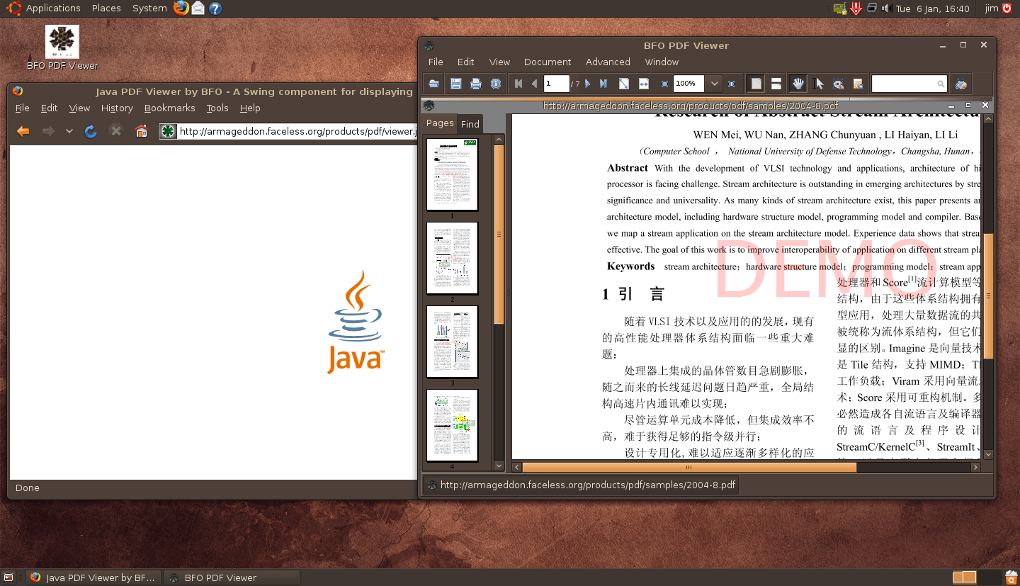1020x586 pixels.
Task: Go to the last page of the PDF
Action: 603,83
